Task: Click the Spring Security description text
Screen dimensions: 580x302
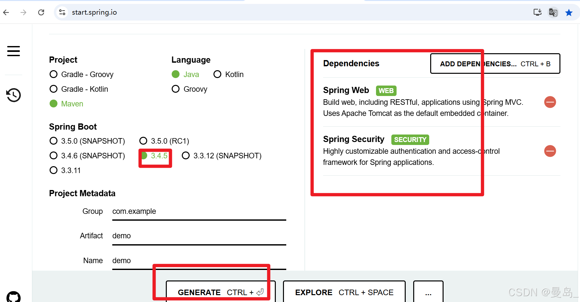Action: coord(411,157)
